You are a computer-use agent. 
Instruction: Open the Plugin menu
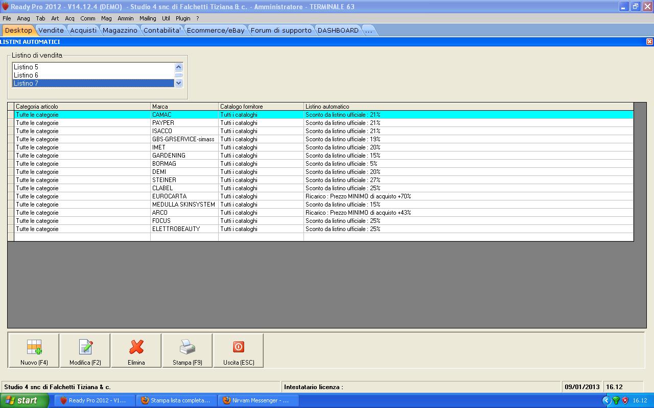pos(183,18)
